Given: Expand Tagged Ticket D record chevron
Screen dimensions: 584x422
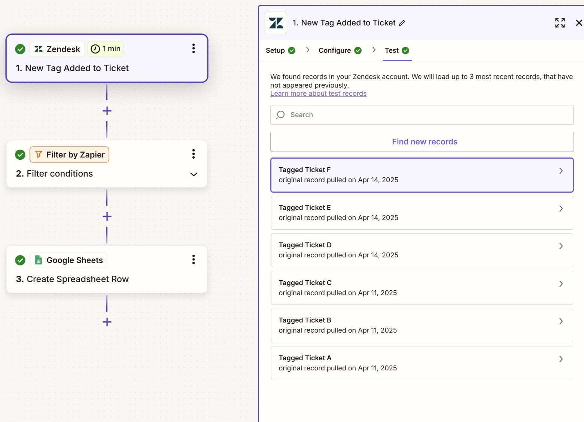Looking at the screenshot, I should pos(561,246).
